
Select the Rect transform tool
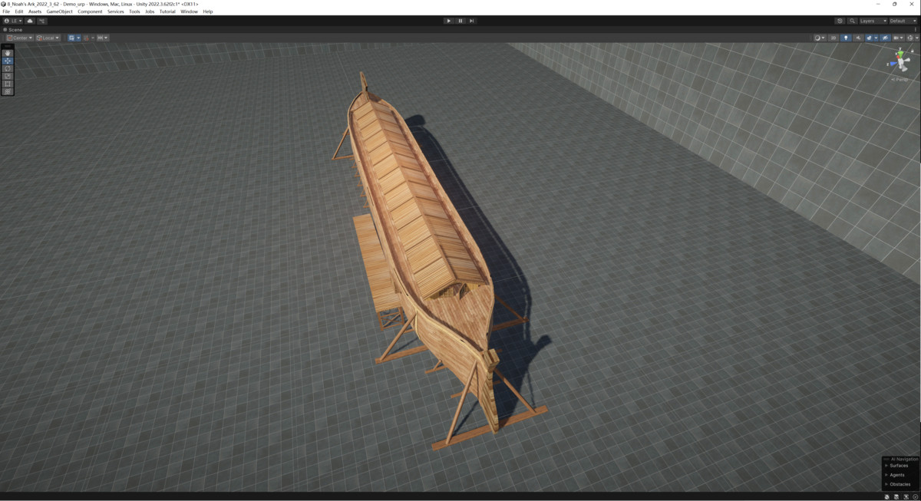tap(8, 84)
